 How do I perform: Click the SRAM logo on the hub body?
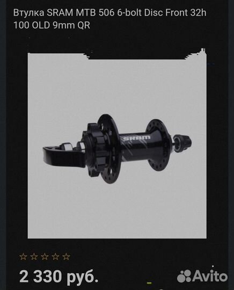[x=136, y=138]
